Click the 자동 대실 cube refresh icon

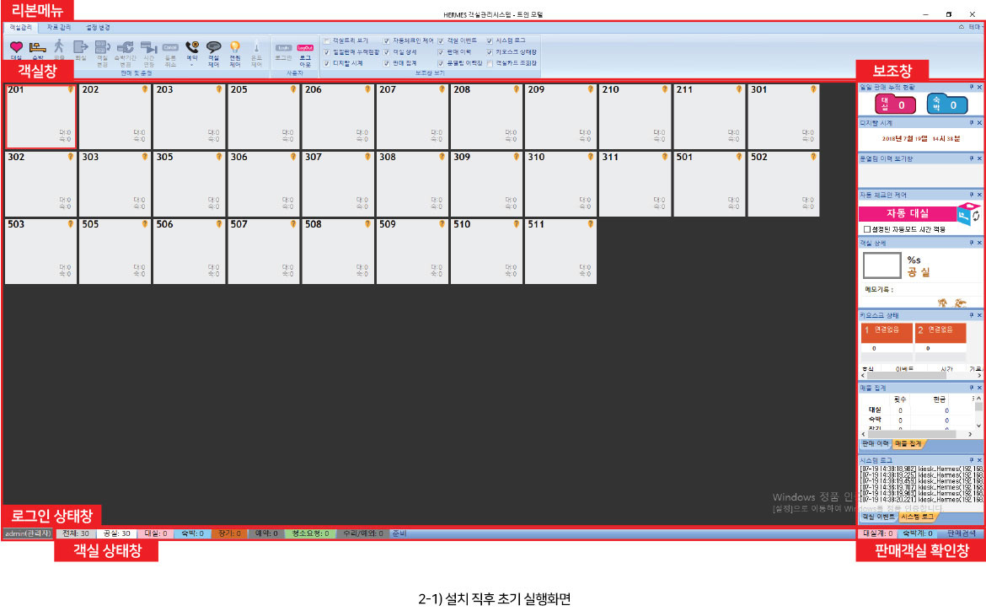pos(968,214)
